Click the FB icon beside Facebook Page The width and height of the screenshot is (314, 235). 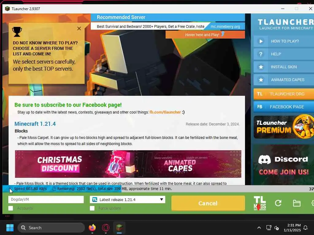tap(260, 107)
